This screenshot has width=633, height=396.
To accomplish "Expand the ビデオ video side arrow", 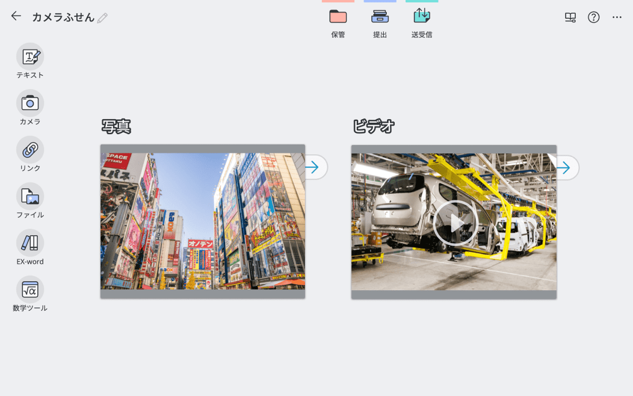I will 564,168.
